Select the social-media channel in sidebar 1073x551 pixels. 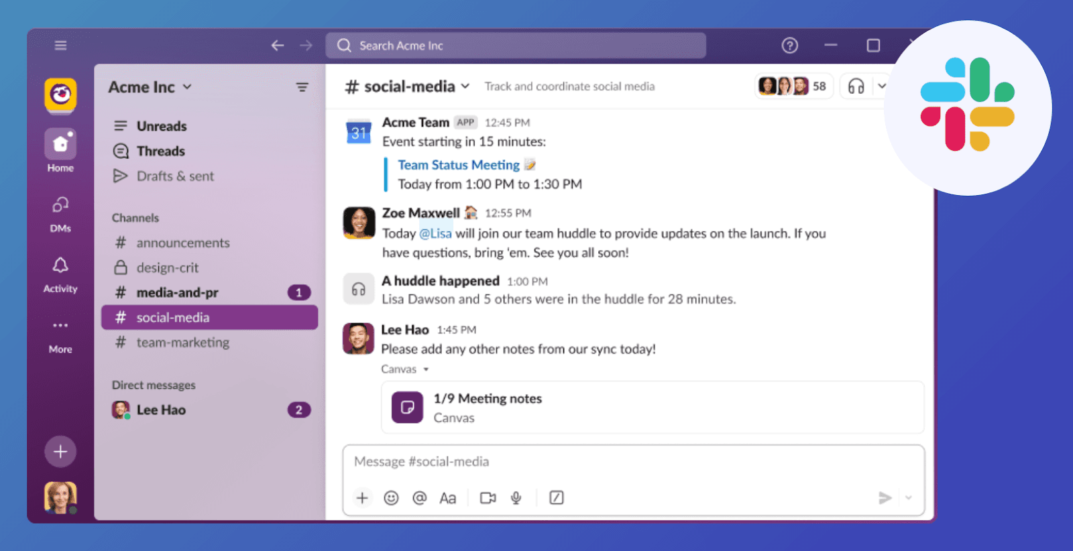click(x=210, y=317)
